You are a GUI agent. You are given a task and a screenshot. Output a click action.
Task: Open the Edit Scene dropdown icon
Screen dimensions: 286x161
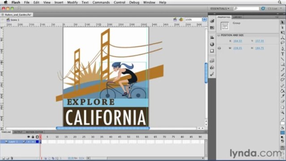coord(175,20)
